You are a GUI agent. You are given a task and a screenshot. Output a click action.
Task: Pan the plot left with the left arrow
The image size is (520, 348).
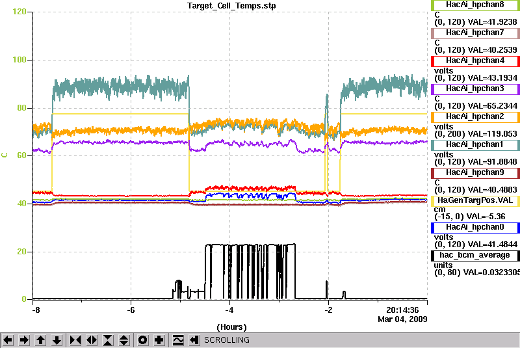[8, 340]
